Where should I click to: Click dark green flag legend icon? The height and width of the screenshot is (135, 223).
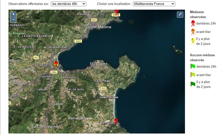click(193, 84)
